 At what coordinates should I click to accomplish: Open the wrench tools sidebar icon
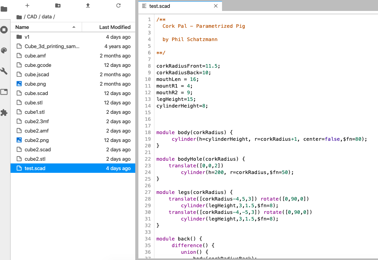[4, 71]
